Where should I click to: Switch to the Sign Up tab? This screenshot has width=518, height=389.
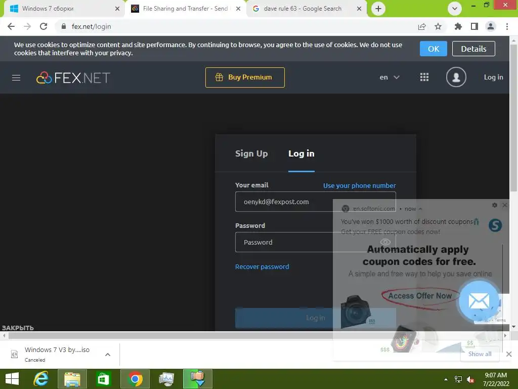tap(251, 153)
